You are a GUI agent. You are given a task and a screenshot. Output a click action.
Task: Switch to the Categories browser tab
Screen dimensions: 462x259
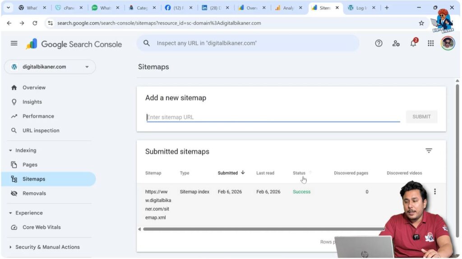click(x=142, y=8)
